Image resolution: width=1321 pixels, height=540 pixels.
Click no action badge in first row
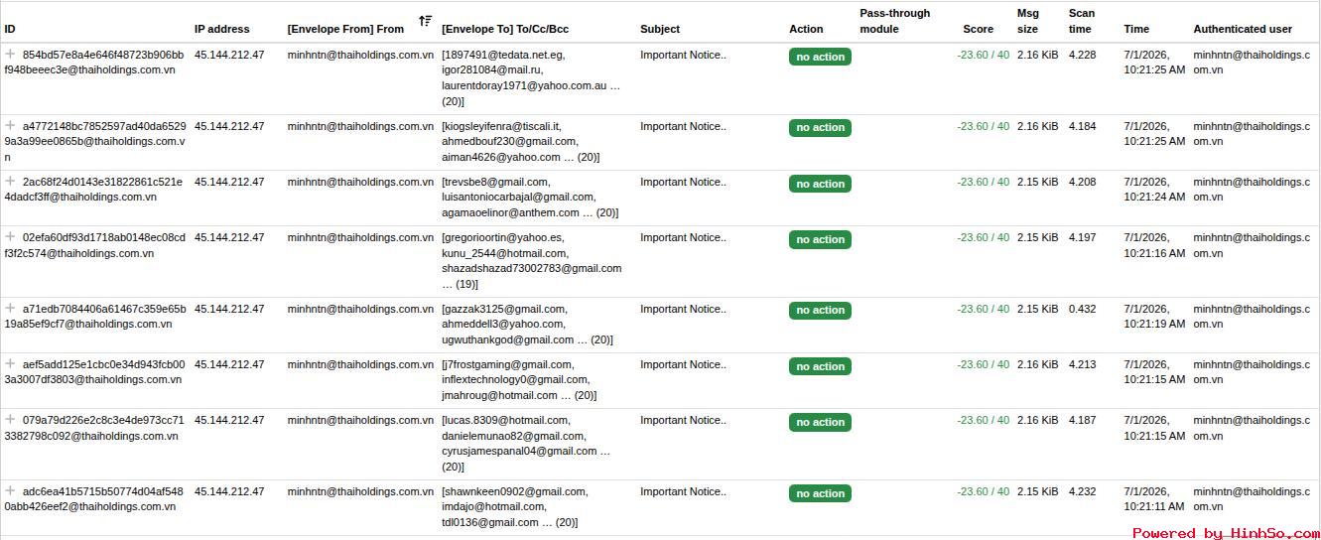tap(820, 57)
